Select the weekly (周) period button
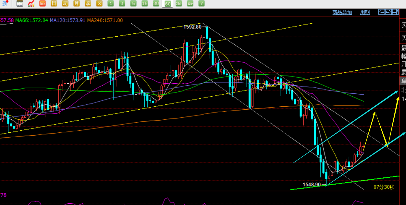The width and height of the screenshot is (406, 205). coord(65,4)
